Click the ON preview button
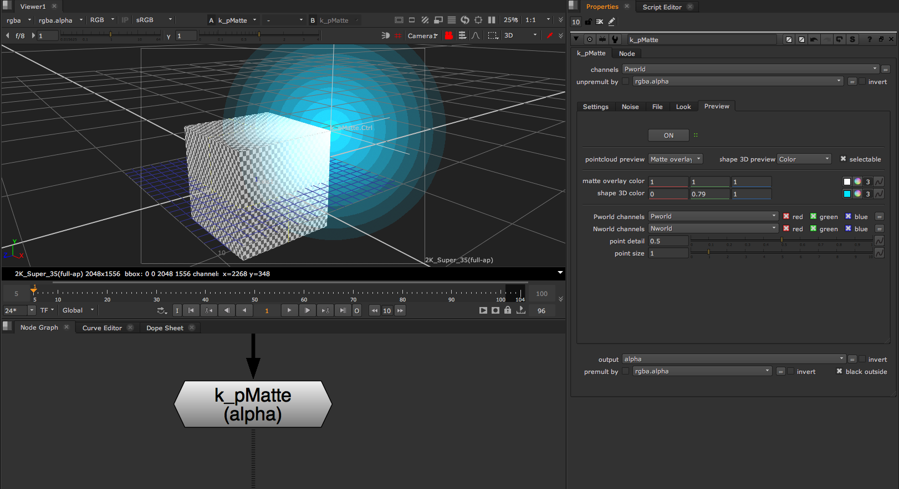This screenshot has width=899, height=489. (x=668, y=136)
